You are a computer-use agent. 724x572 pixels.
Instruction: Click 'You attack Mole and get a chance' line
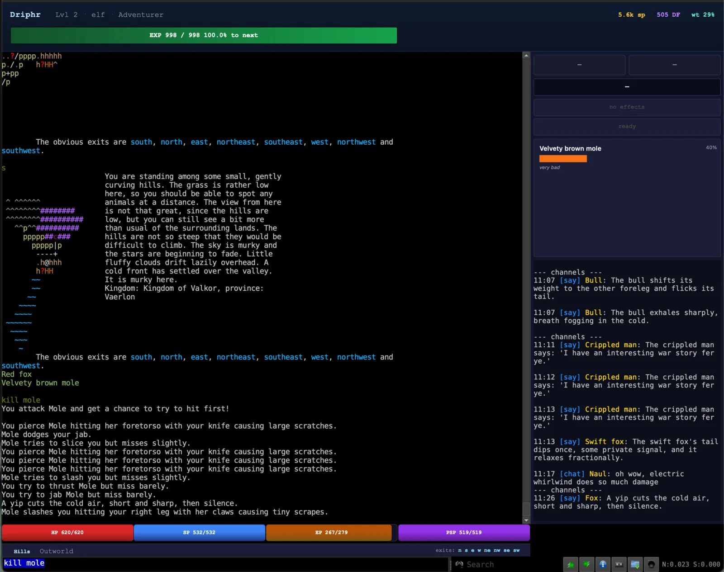coord(115,409)
